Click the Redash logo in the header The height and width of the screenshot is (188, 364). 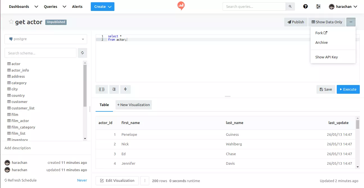click(181, 6)
